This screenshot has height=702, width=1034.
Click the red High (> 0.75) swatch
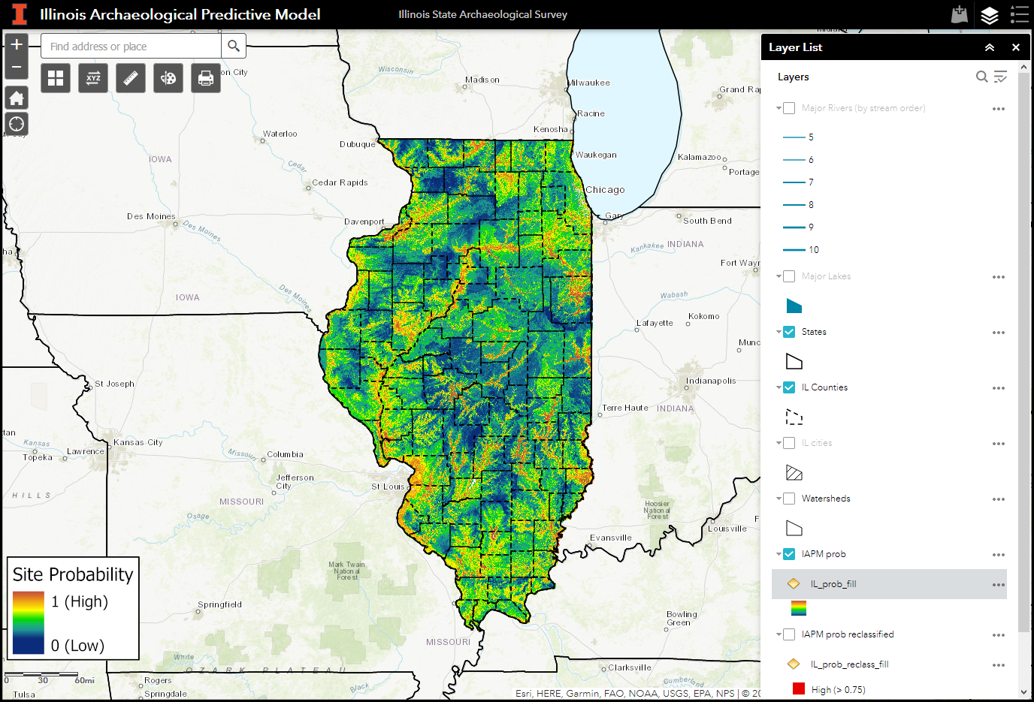(x=799, y=688)
